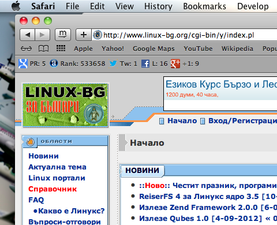Click the LINUX-BG logo banner

65,105
